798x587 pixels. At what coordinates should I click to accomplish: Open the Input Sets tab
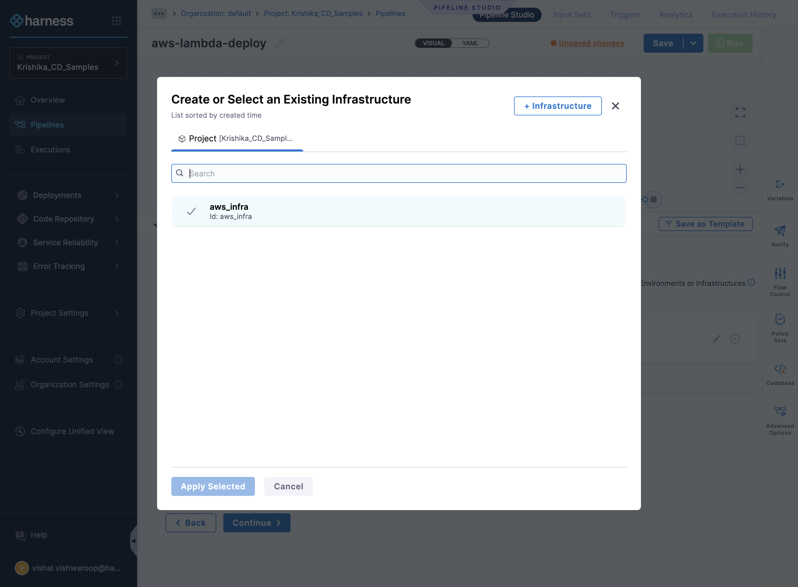coord(571,15)
